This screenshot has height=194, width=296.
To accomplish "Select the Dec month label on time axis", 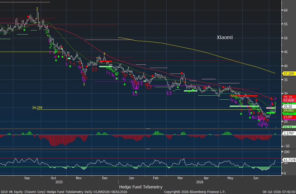I will [x=105, y=178].
